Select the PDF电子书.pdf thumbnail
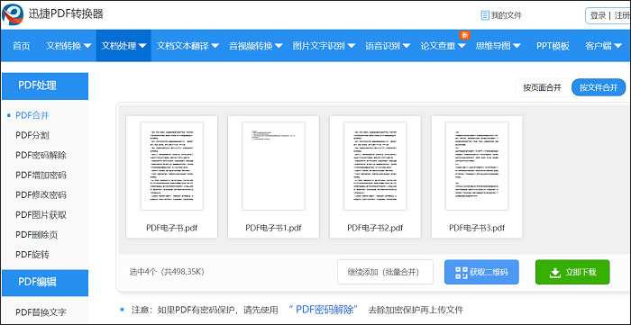631x325 pixels. (x=172, y=167)
